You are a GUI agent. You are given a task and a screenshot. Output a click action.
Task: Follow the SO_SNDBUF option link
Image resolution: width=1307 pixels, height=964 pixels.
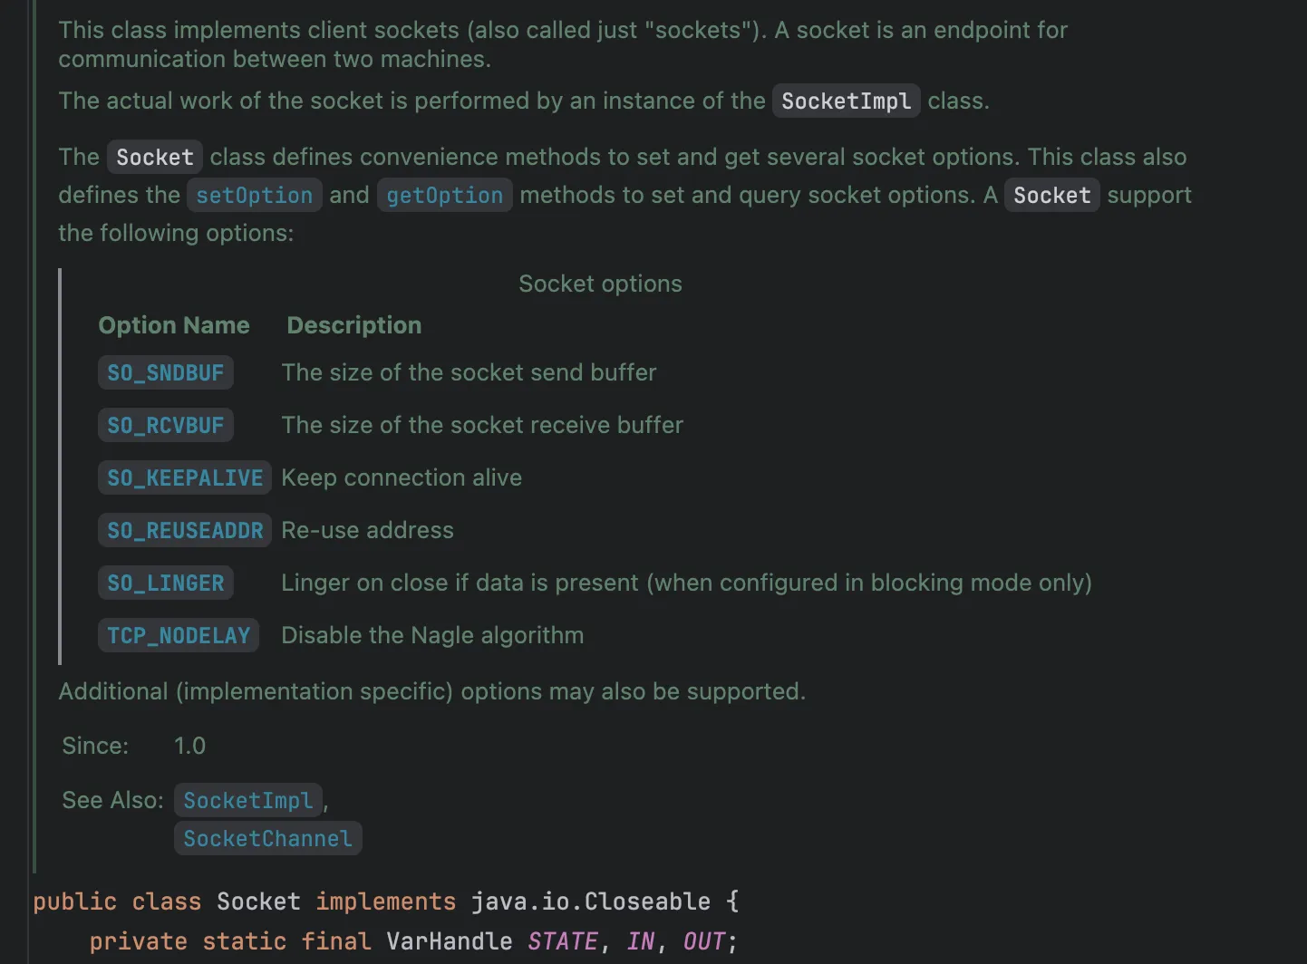[x=165, y=373]
